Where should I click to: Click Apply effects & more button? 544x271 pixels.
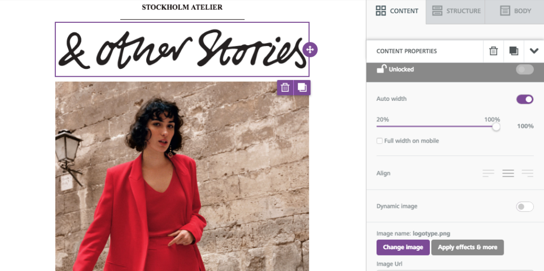click(x=467, y=247)
